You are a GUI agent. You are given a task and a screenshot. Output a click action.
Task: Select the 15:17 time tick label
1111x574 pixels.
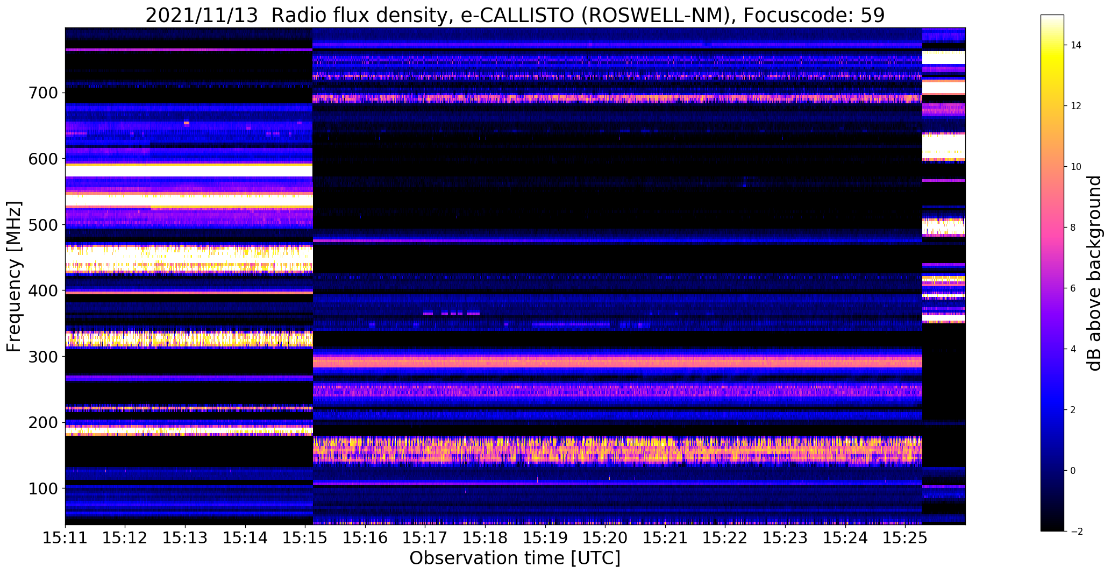tap(425, 537)
